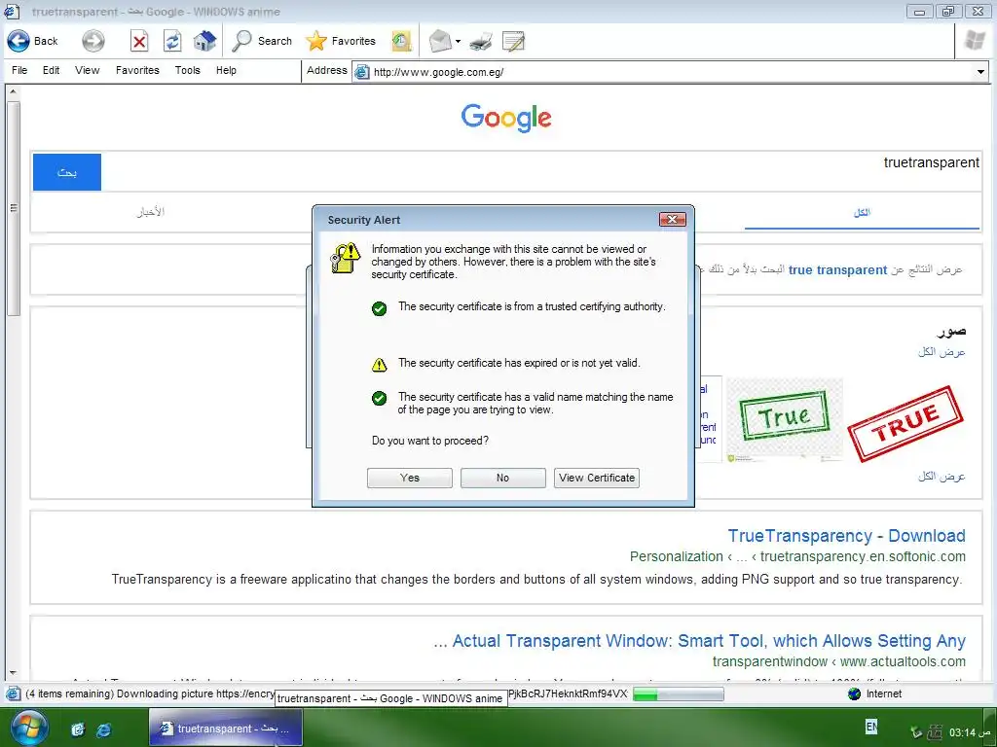This screenshot has height=747, width=997.
Task: Click View Certificate button
Action: pyautogui.click(x=597, y=478)
